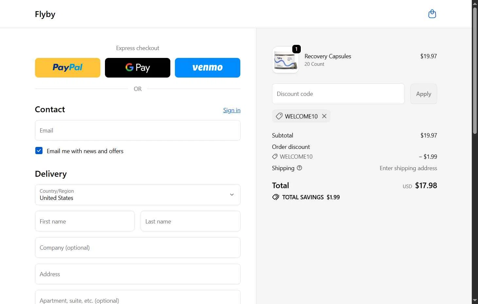The height and width of the screenshot is (304, 478).
Task: Pay with Google Pay express checkout
Action: click(138, 68)
